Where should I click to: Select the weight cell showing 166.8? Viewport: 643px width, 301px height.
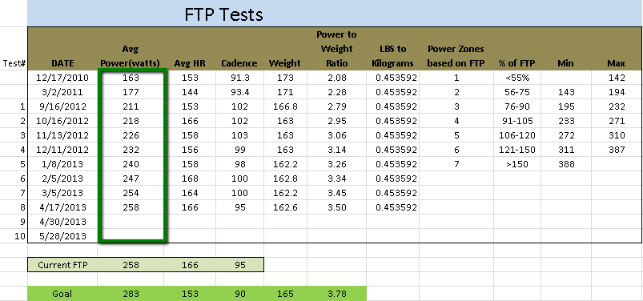(285, 106)
